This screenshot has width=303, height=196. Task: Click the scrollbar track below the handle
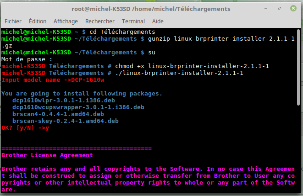(298, 149)
